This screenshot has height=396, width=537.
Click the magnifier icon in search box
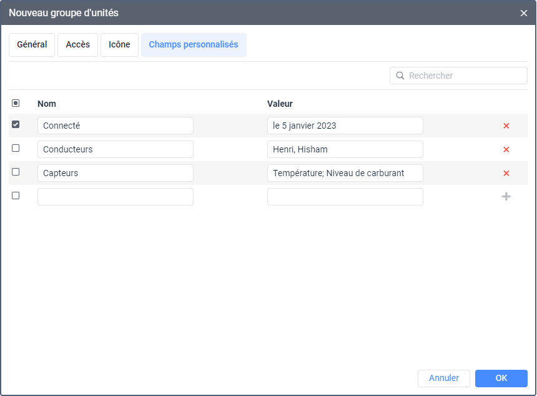400,76
